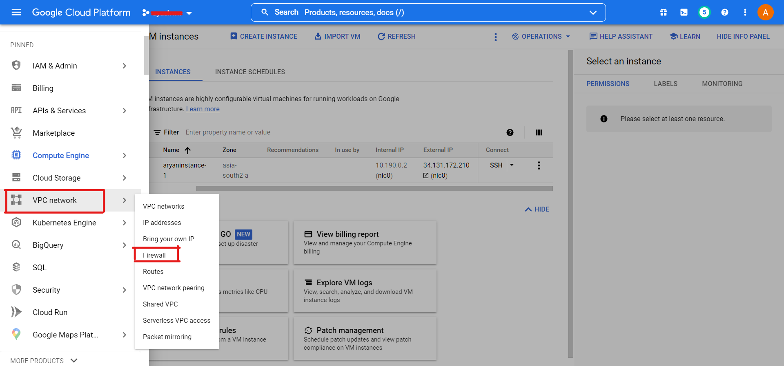
Task: Expand Cloud Storage submenu arrow
Action: (125, 178)
